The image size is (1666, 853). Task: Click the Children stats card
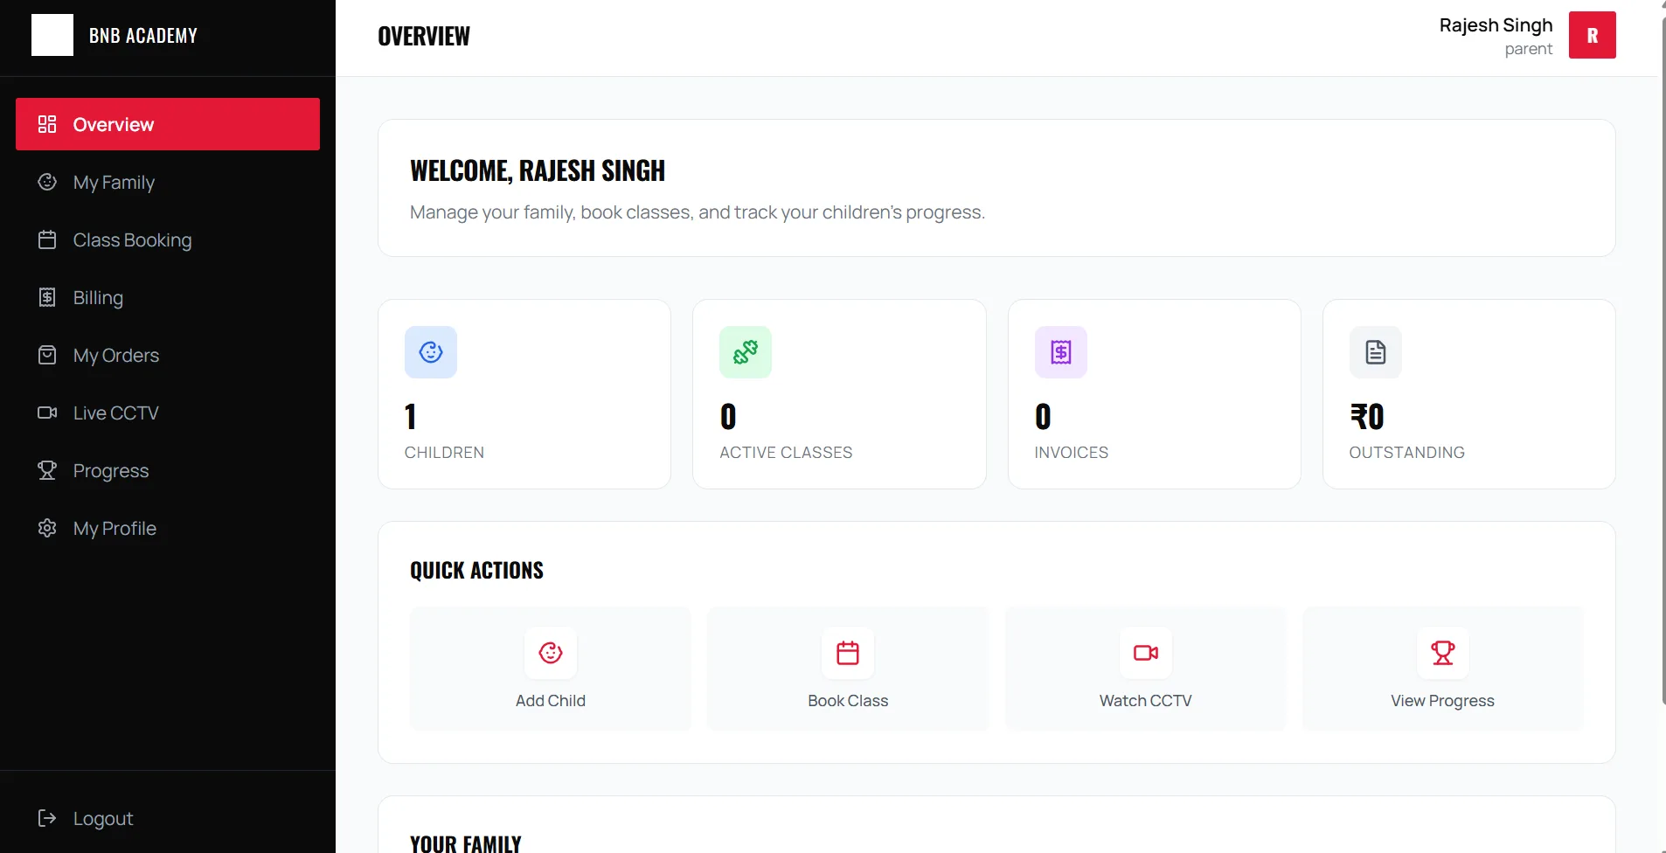pos(524,393)
